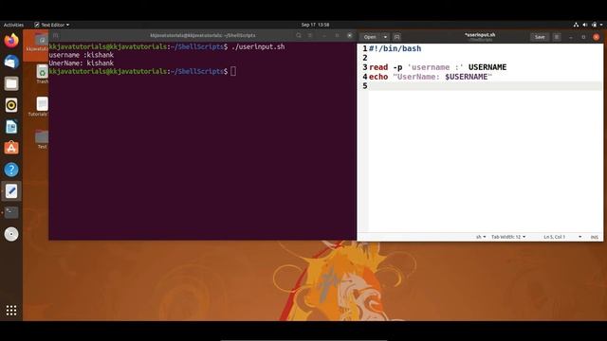Open the Text Editor app menu

pos(52,25)
